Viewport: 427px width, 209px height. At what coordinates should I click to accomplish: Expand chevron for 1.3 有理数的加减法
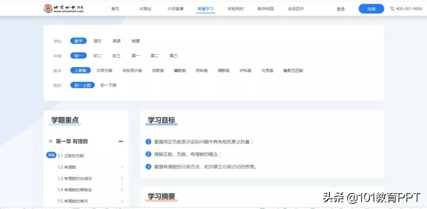(x=122, y=178)
